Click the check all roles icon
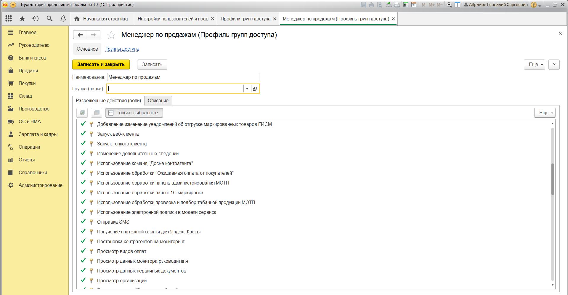This screenshot has width=568, height=295. (82, 113)
